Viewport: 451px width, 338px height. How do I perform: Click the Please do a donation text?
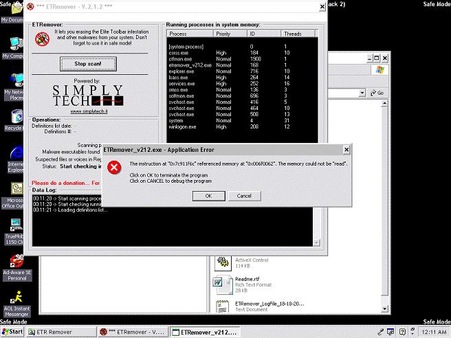66,183
